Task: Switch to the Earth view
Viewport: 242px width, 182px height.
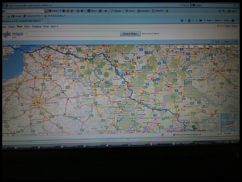Action: pyautogui.click(x=232, y=46)
